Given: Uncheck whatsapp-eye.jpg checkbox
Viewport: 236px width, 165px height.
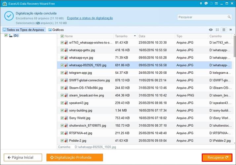Looking at the screenshot, I should point(62,57).
